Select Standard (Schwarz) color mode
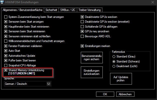 click(x=114, y=61)
